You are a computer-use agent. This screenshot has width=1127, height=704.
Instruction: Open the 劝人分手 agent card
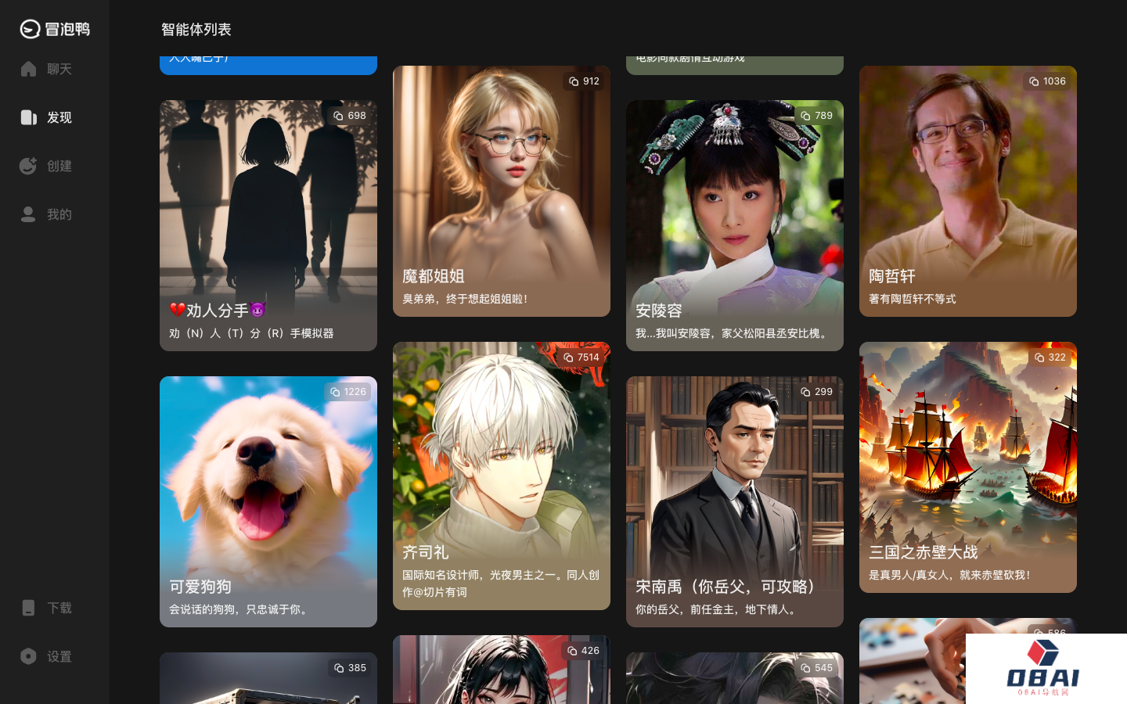point(268,225)
